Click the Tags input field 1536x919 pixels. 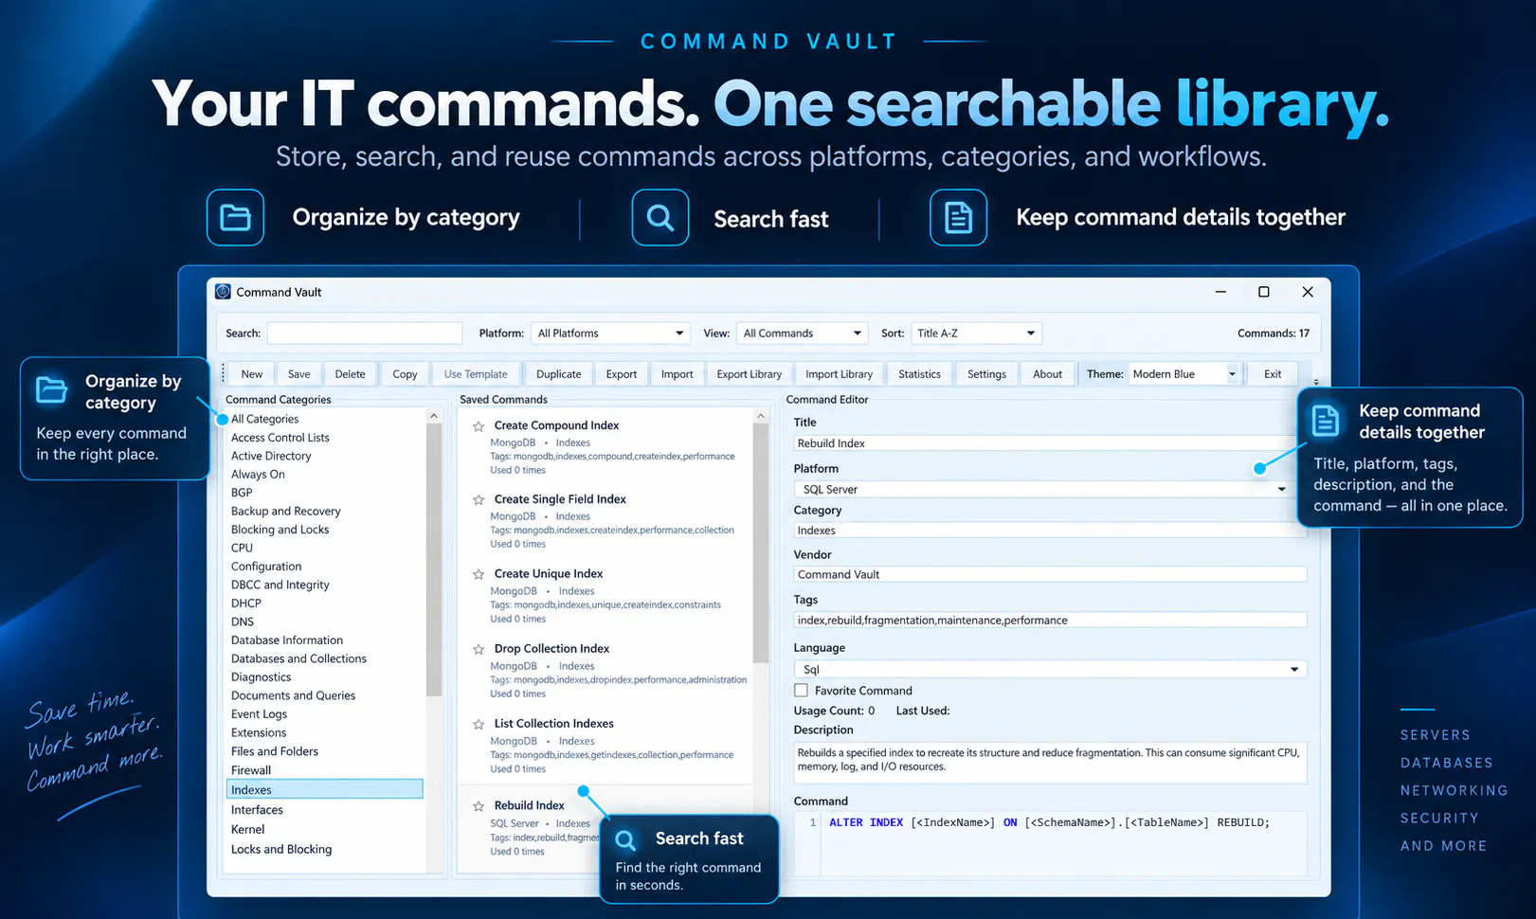click(x=1050, y=621)
